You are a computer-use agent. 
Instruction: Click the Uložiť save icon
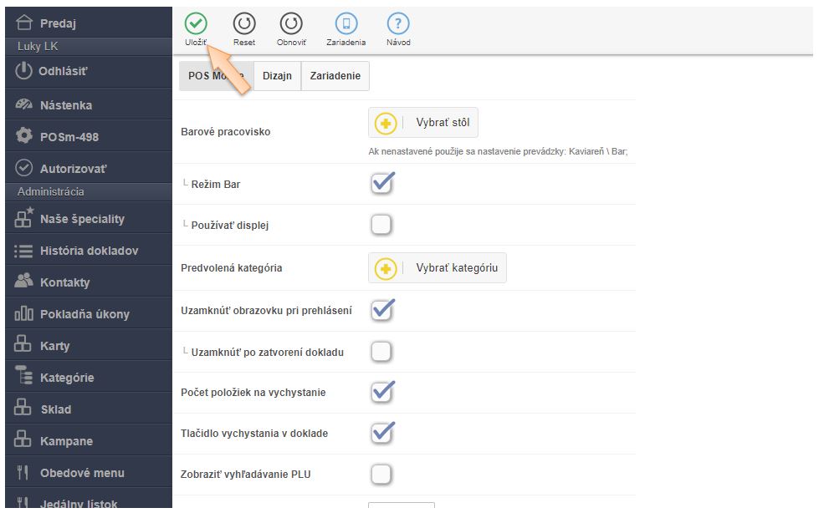pos(196,24)
